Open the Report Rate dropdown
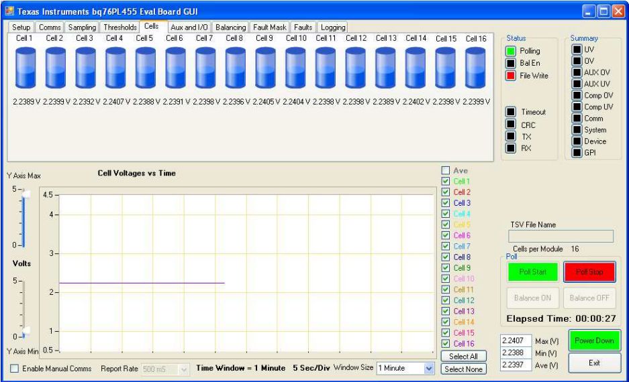 [184, 369]
